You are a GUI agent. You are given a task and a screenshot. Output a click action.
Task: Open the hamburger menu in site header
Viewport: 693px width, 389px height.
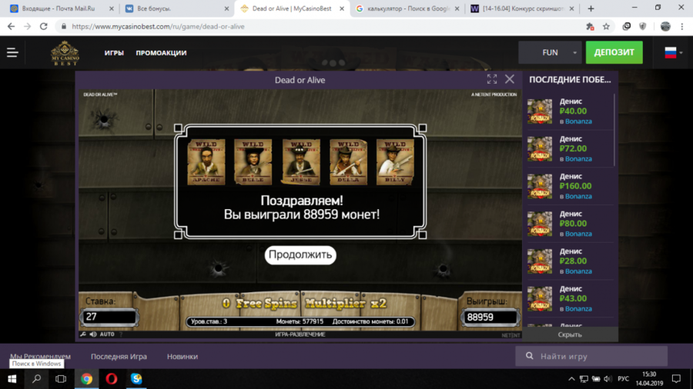pos(12,53)
